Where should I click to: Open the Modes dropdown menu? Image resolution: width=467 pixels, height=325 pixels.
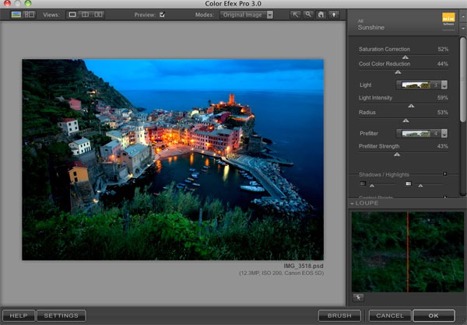(x=247, y=14)
